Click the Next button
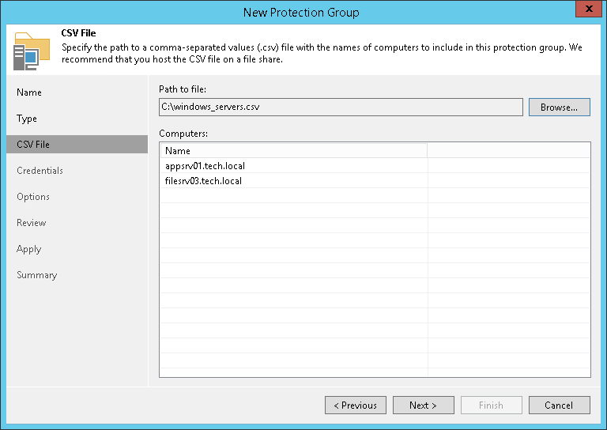The width and height of the screenshot is (607, 430). [x=423, y=405]
